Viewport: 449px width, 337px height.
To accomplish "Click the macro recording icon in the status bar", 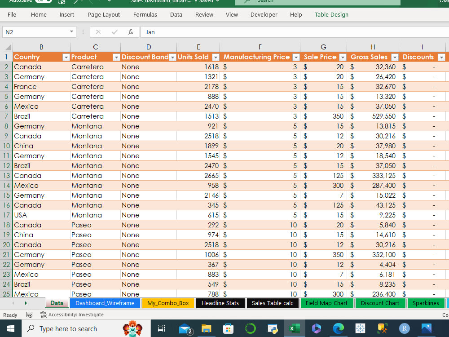I will click(x=29, y=315).
